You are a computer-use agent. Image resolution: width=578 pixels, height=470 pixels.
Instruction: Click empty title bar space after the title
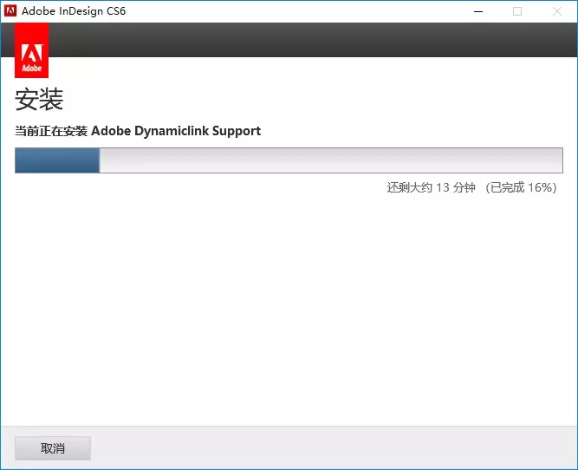click(x=303, y=11)
